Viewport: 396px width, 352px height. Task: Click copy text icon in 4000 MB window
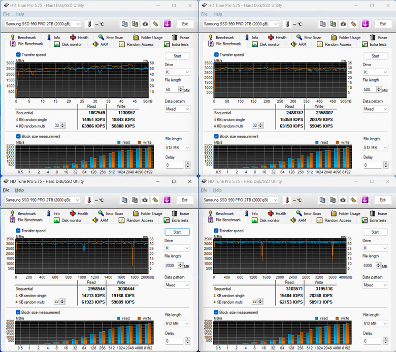(322, 200)
